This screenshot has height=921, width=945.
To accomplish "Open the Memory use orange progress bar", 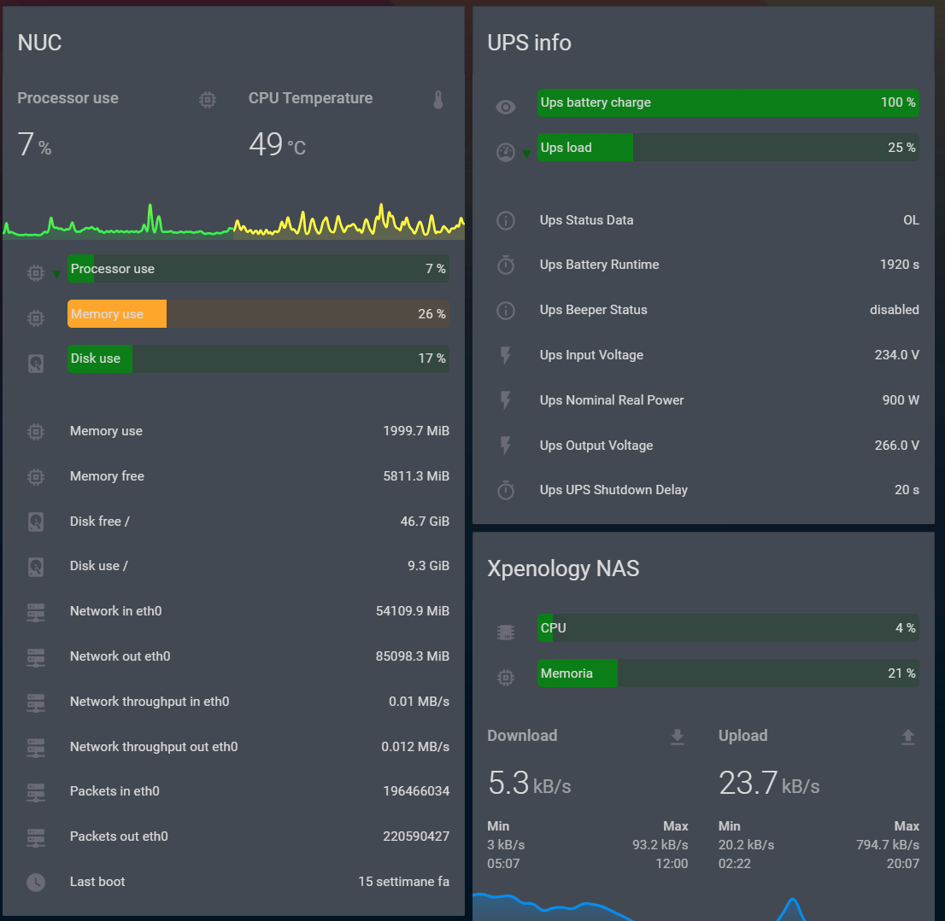I will coord(258,314).
